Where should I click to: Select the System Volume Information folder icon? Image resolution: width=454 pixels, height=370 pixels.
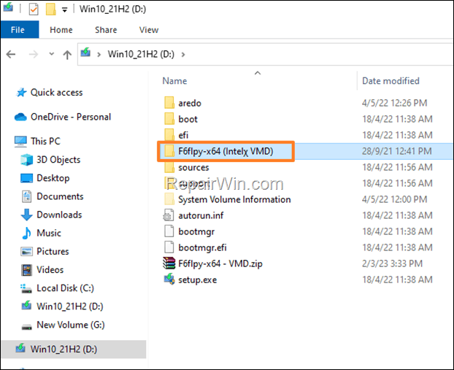(169, 199)
